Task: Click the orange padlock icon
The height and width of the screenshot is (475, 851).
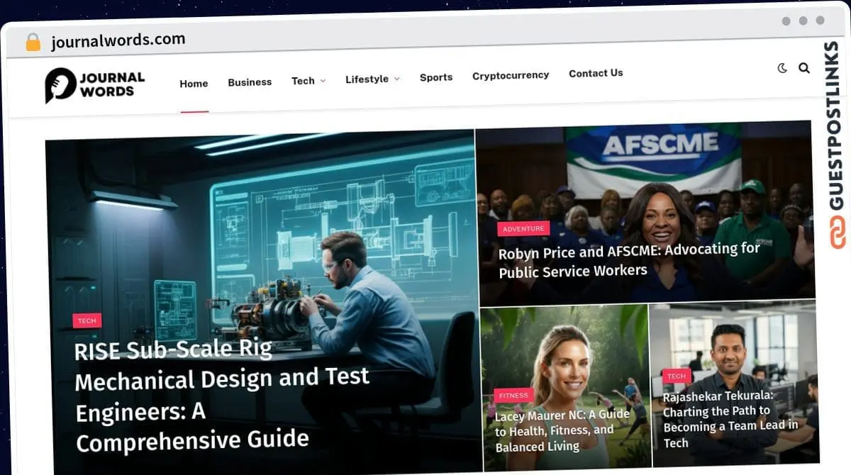Action: [x=33, y=42]
